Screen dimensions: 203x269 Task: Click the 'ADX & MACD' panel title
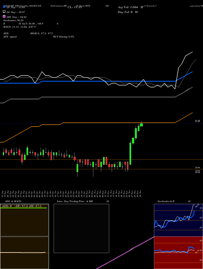click(13, 201)
